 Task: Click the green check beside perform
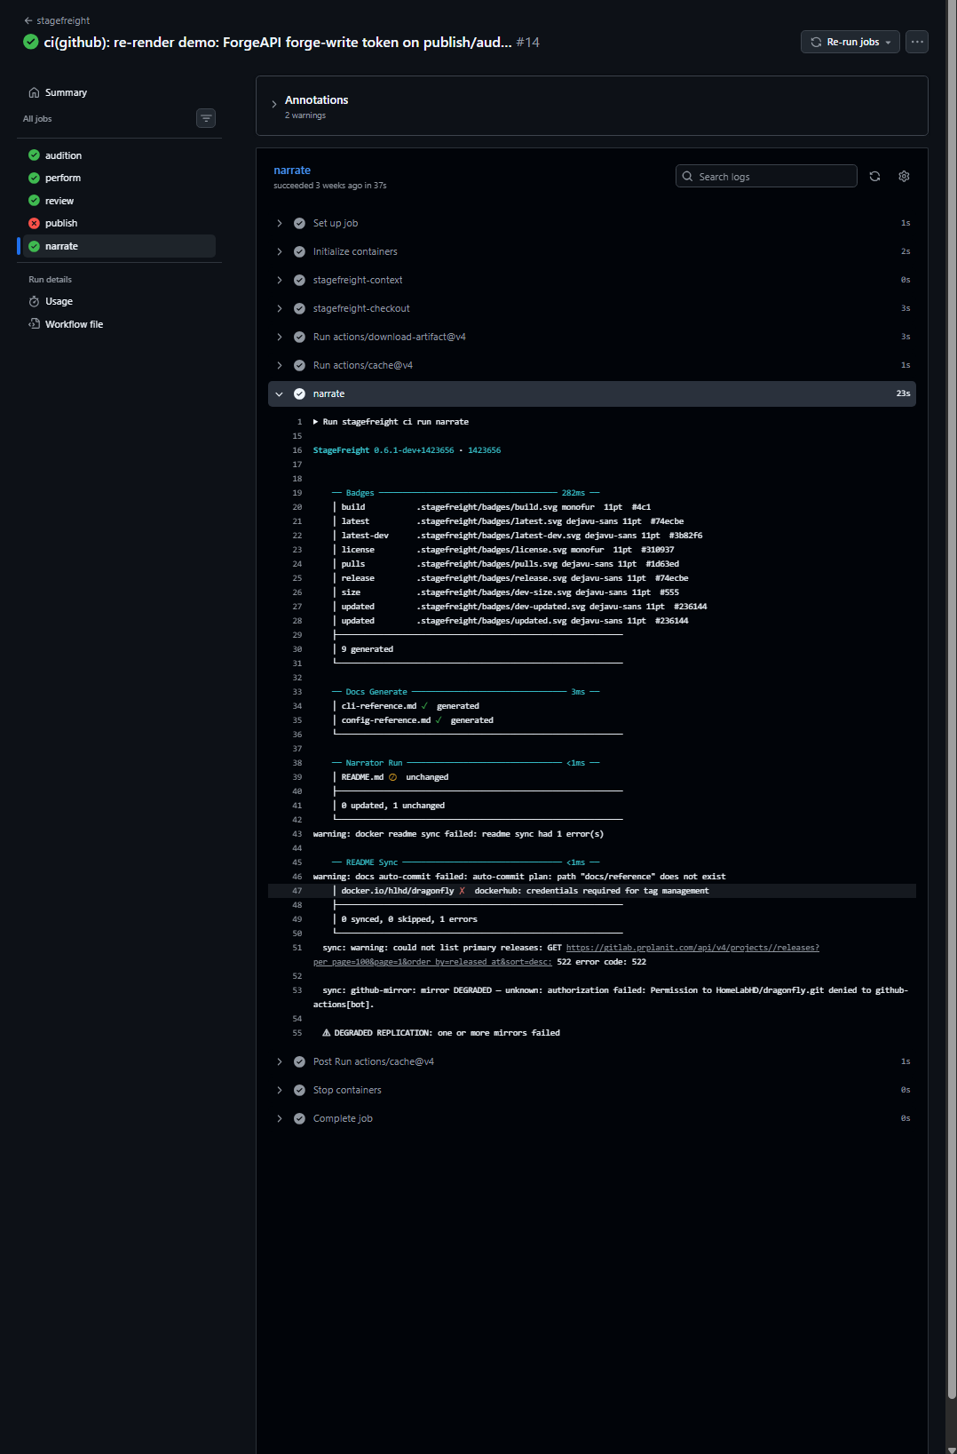(x=34, y=178)
